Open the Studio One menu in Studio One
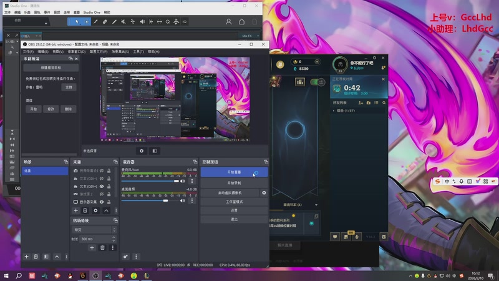This screenshot has width=499, height=281. click(x=92, y=12)
